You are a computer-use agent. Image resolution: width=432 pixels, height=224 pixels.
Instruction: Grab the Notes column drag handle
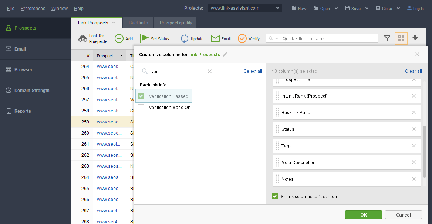click(277, 179)
